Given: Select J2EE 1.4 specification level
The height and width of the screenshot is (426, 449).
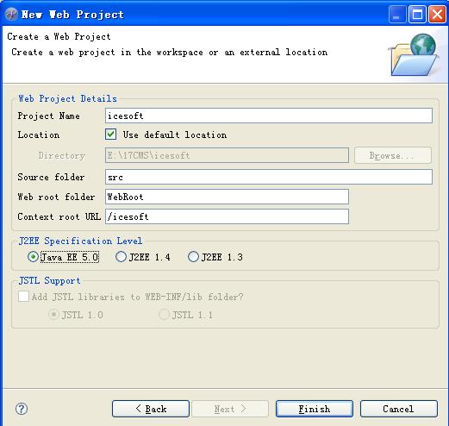Looking at the screenshot, I should [121, 257].
